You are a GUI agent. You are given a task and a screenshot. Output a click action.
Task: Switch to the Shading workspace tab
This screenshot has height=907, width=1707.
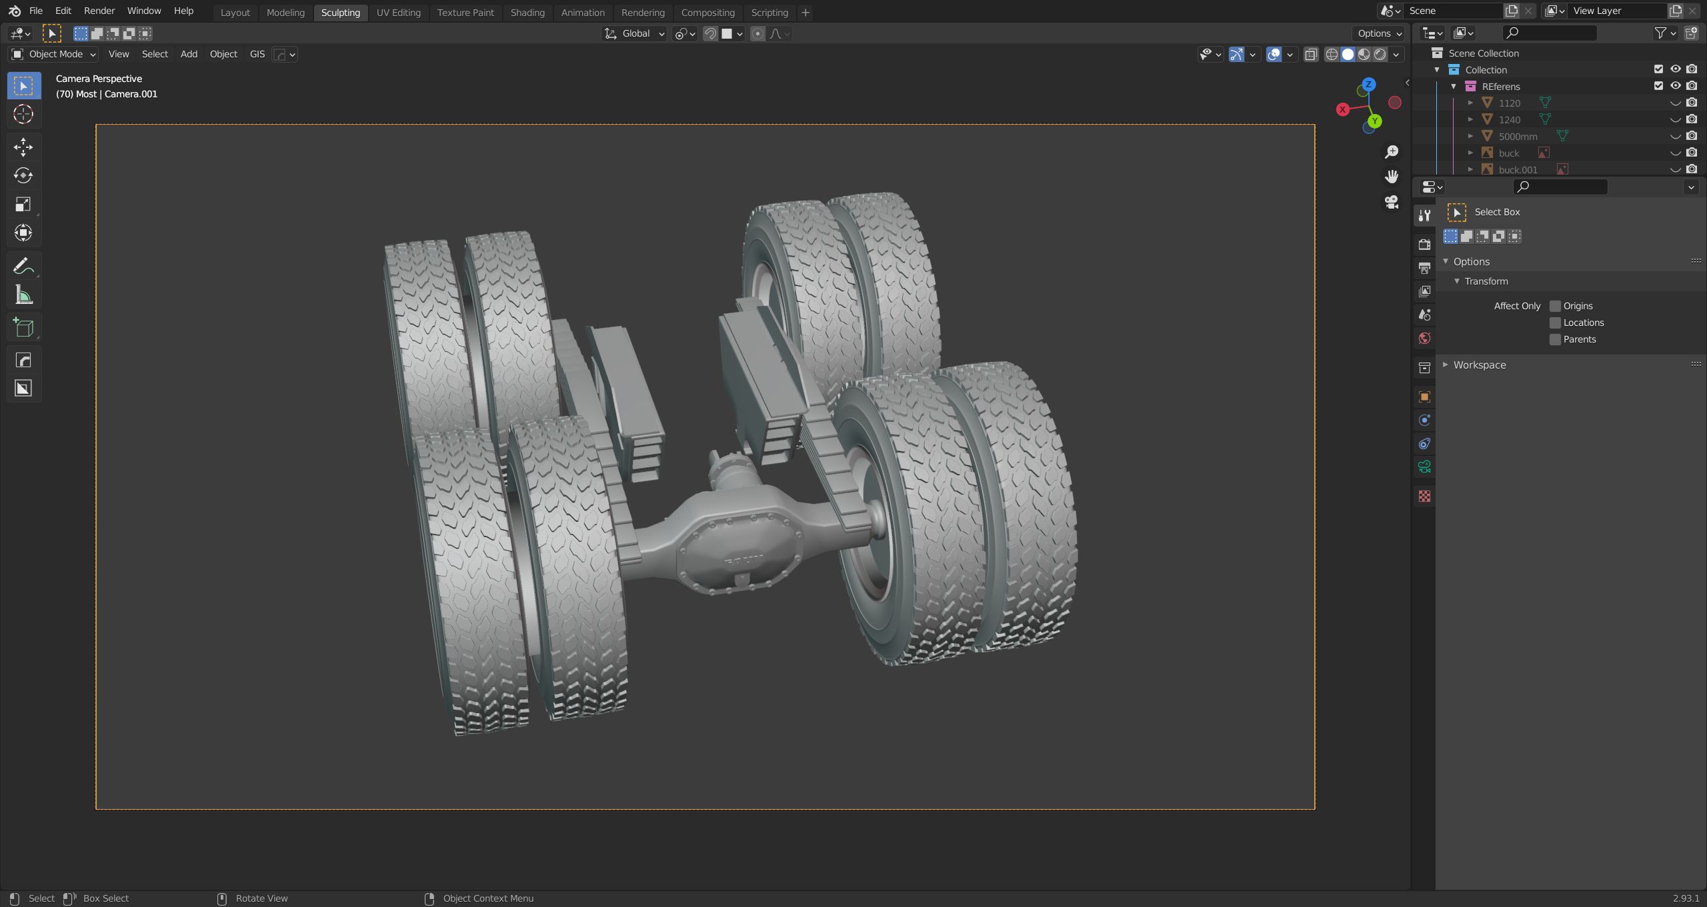(x=527, y=12)
